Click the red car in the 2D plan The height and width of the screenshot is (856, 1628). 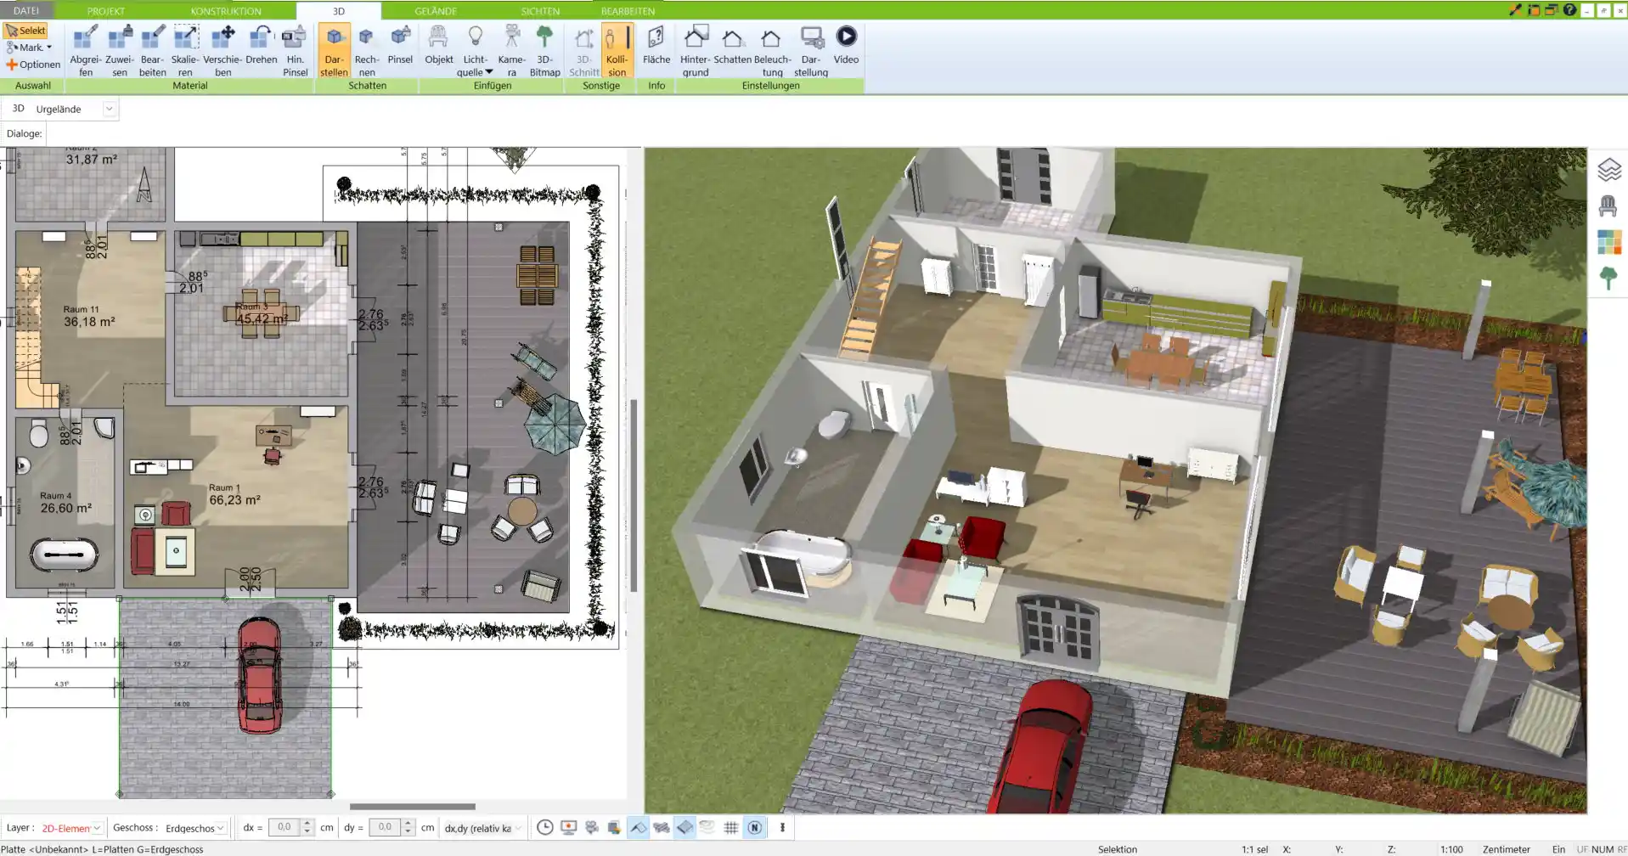coord(259,675)
